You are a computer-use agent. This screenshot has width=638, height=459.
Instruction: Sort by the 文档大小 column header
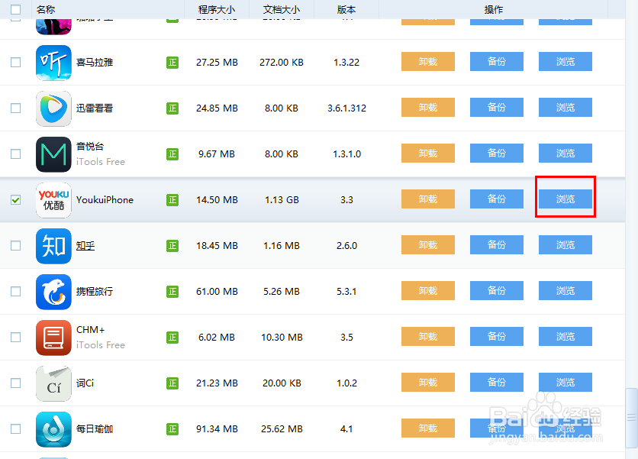click(281, 9)
